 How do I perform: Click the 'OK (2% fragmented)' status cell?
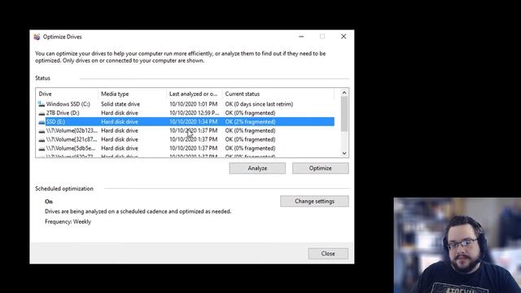pos(250,121)
